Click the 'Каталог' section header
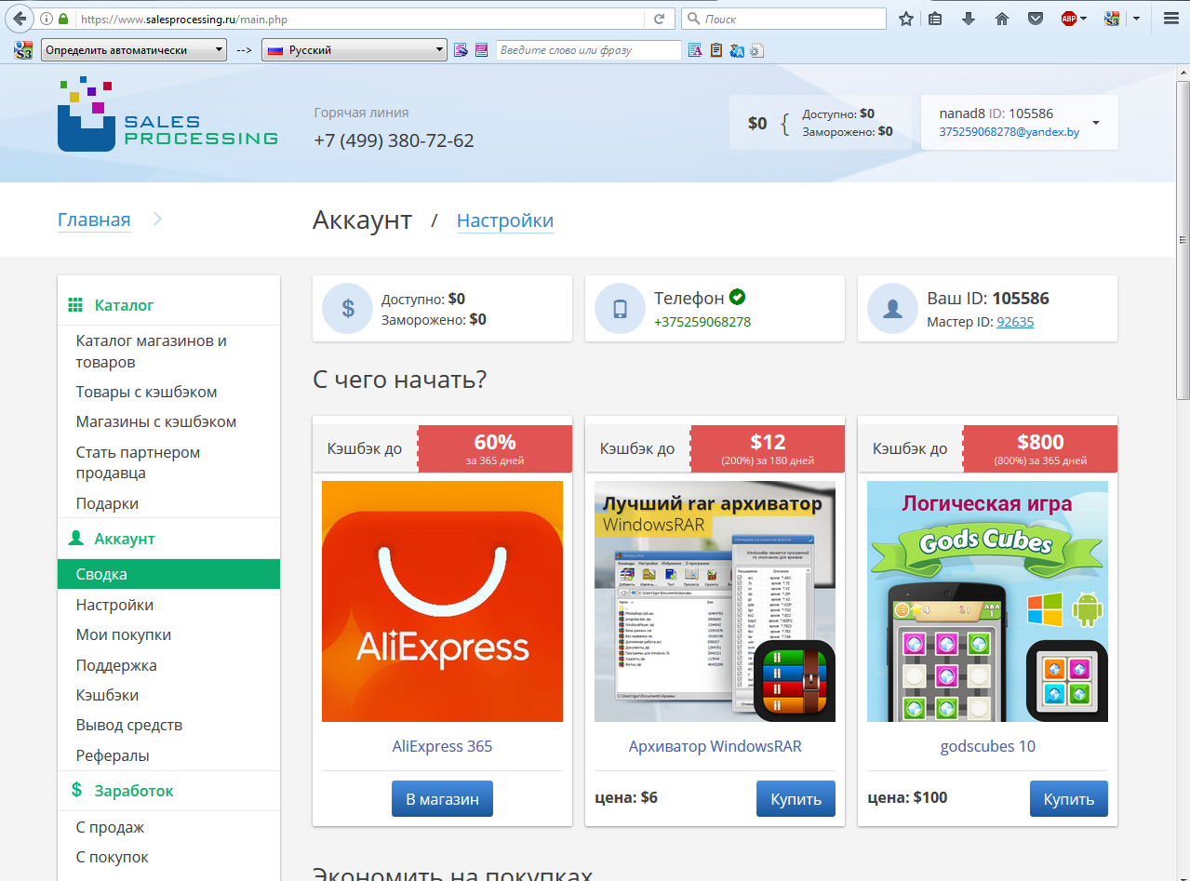Screen dimensions: 1190x881 pos(124,305)
